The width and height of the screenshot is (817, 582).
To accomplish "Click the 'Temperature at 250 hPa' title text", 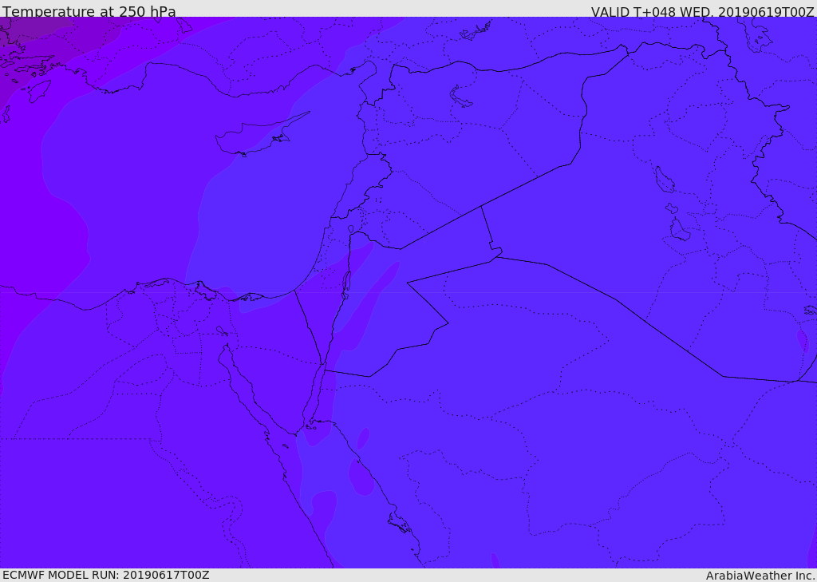I will (89, 11).
